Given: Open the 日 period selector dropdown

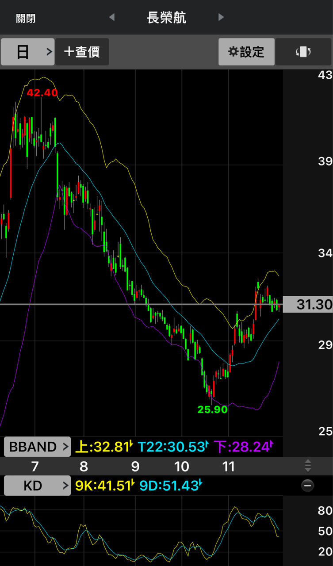Looking at the screenshot, I should coord(27,52).
